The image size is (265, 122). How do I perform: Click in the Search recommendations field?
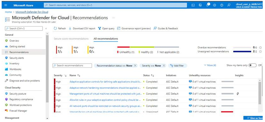(72, 66)
